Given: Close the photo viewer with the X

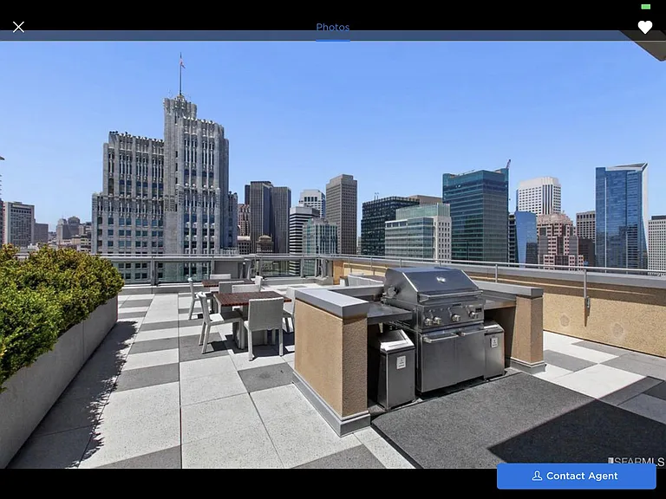Looking at the screenshot, I should (18, 27).
